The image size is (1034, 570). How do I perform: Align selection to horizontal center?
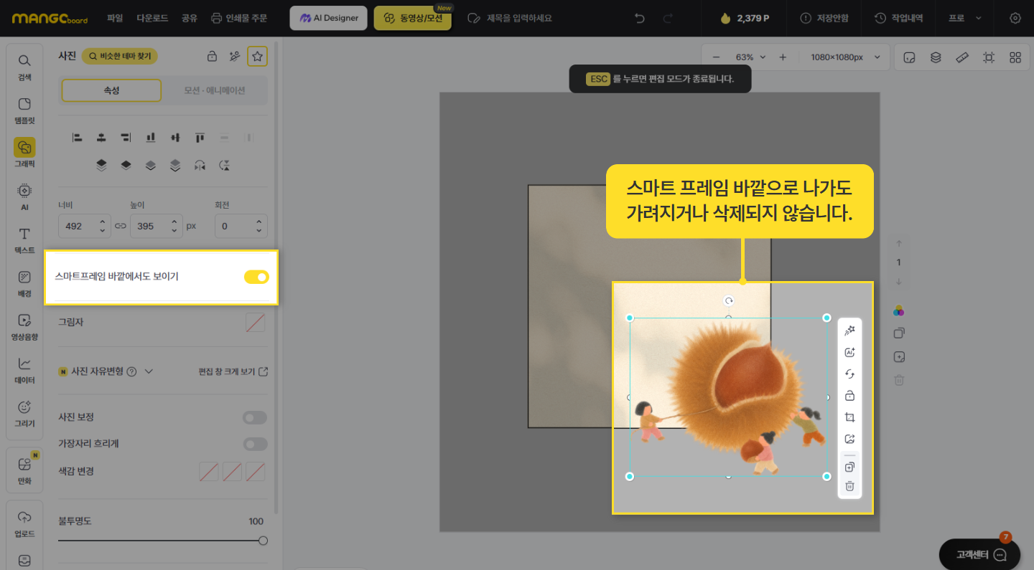(x=101, y=137)
